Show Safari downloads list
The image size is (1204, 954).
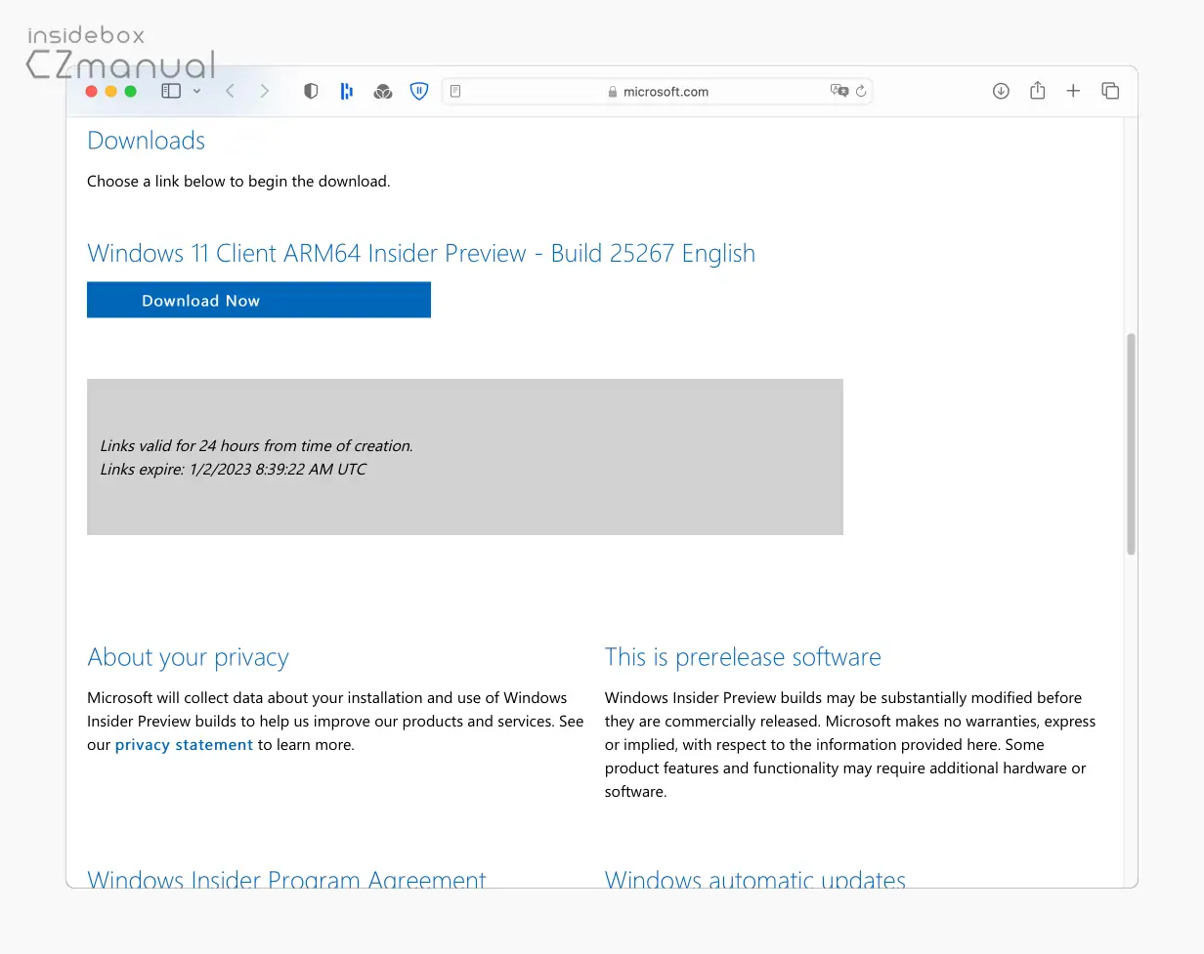click(x=1001, y=91)
